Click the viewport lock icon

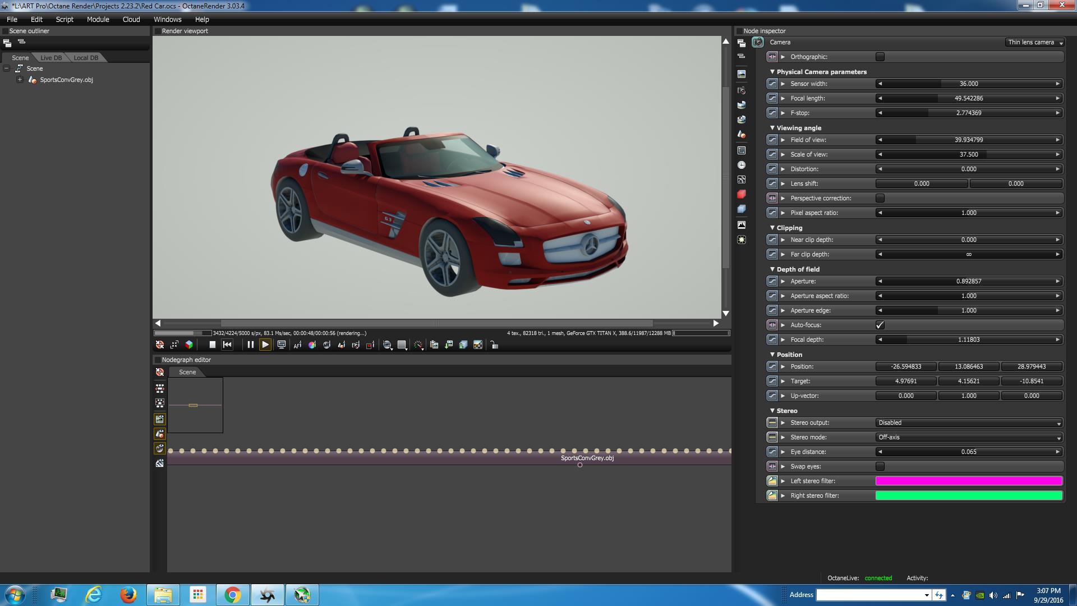[x=494, y=345]
